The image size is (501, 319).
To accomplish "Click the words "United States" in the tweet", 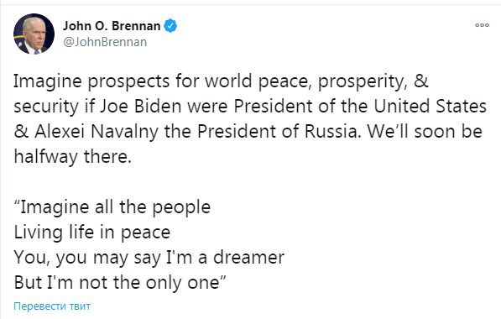I will coord(430,107).
